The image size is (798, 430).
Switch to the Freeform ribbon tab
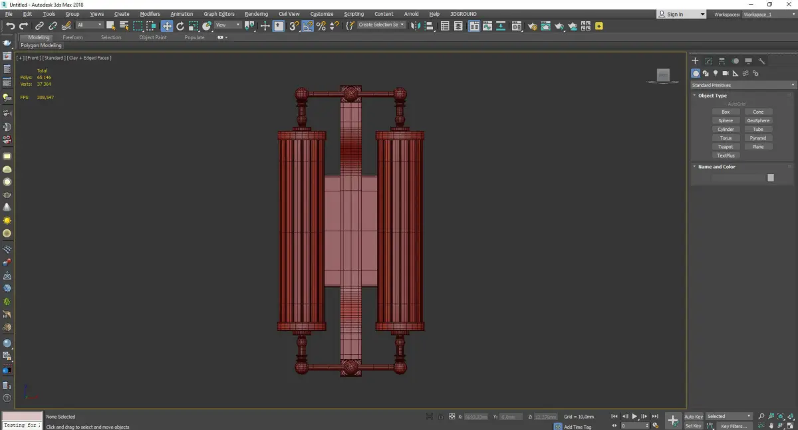(72, 37)
